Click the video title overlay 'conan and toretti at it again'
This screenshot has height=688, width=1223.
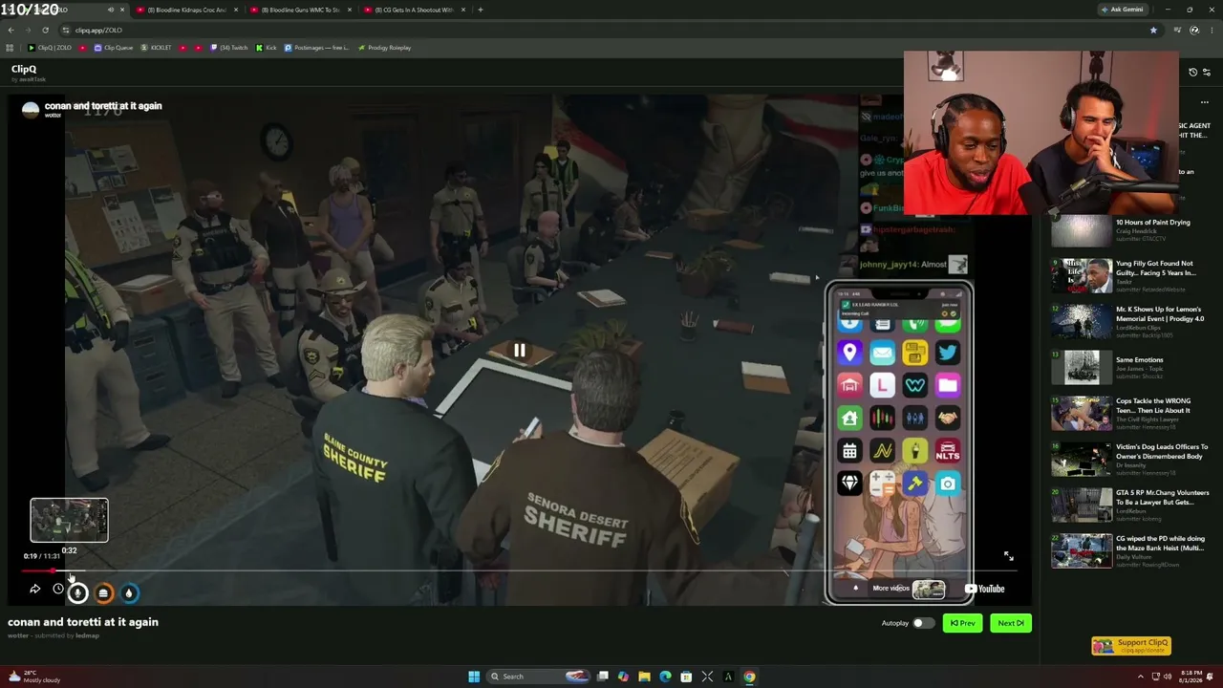103,106
